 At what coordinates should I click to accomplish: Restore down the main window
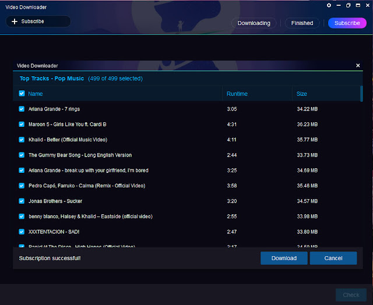click(348, 5)
